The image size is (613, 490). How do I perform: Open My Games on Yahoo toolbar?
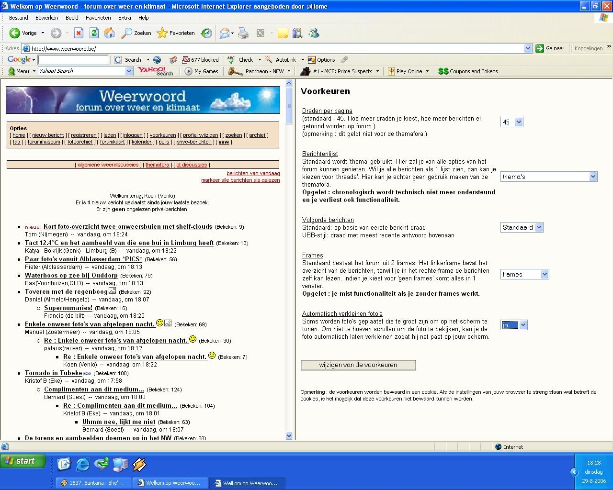click(x=202, y=71)
